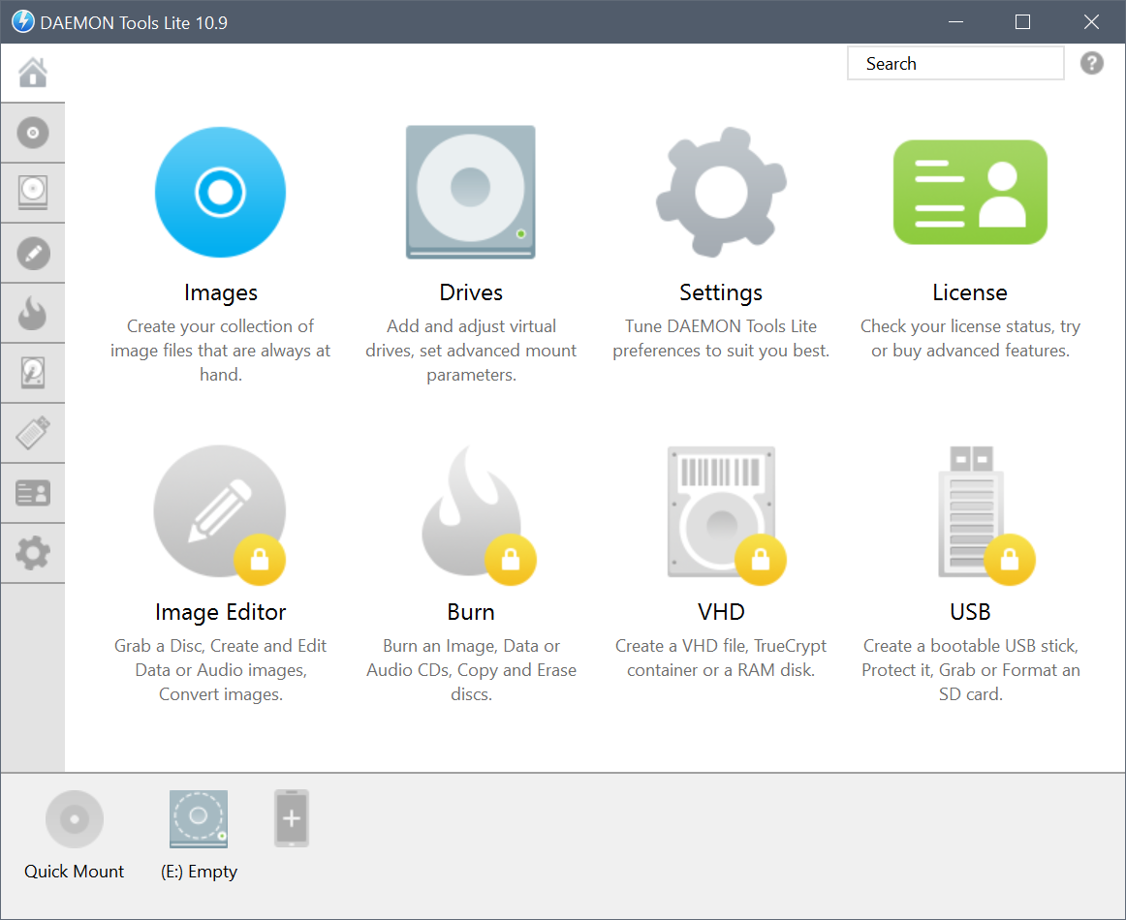Screen dimensions: 1126x920
Task: Click the 'Tune DAEMON Tools Lite preferences' description
Action: [721, 338]
